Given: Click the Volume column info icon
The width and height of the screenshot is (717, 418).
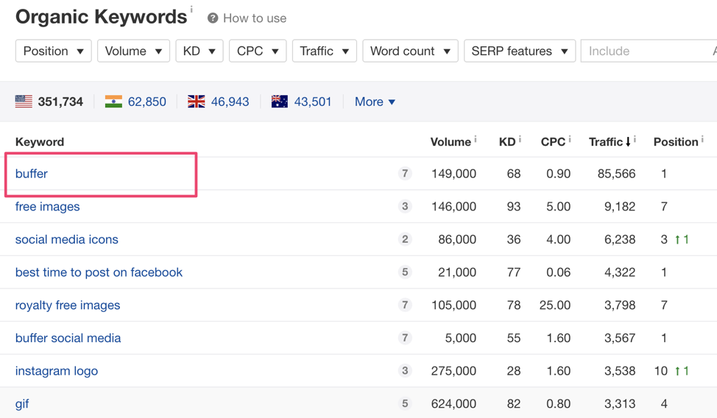Looking at the screenshot, I should pyautogui.click(x=475, y=138).
